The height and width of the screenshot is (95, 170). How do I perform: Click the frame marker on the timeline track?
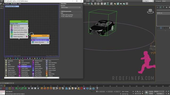(x=5, y=85)
